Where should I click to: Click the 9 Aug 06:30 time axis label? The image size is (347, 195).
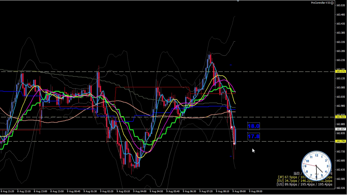190,191
